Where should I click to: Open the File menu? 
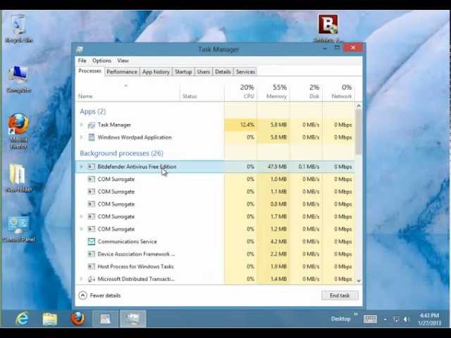[x=82, y=61]
